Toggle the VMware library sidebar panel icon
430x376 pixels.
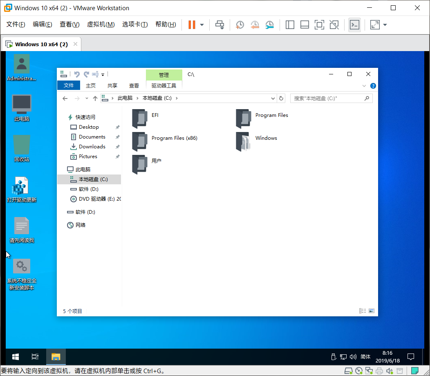(x=290, y=25)
